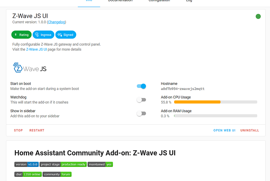Click the Start on boot label
The image size is (270, 181).
click(21, 84)
